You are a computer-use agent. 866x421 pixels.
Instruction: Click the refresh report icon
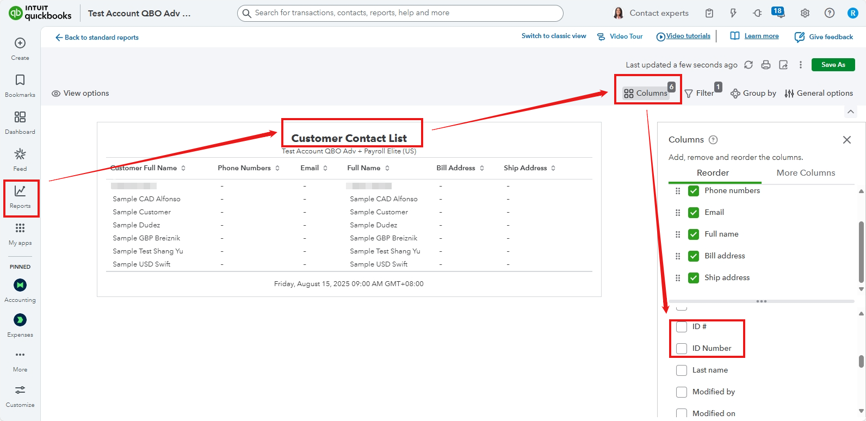pyautogui.click(x=749, y=65)
